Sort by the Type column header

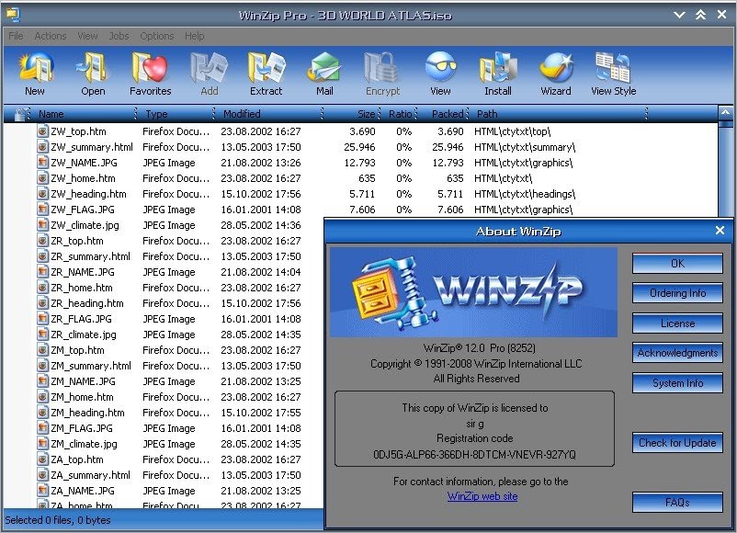point(156,114)
